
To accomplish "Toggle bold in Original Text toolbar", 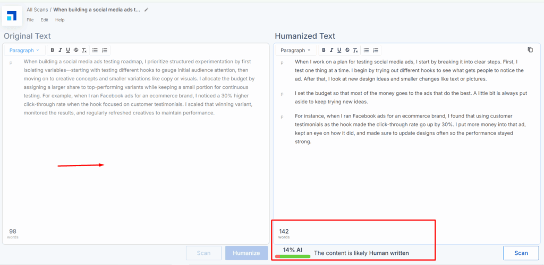I will click(x=52, y=50).
